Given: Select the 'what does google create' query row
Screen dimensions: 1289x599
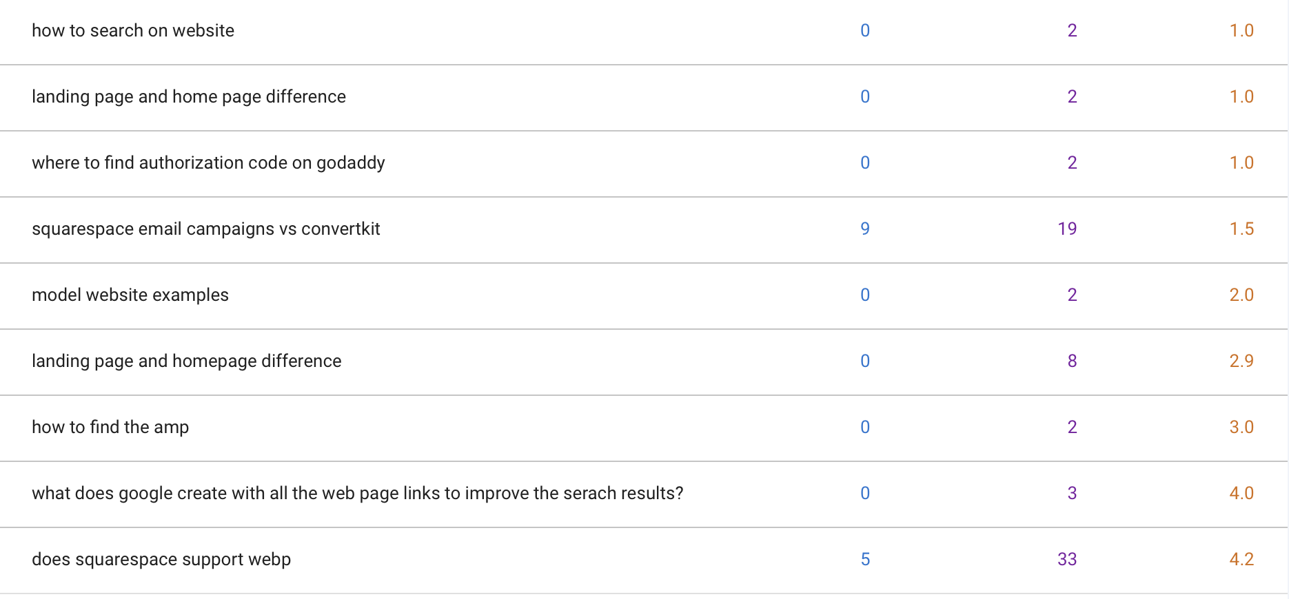Looking at the screenshot, I should (644, 494).
